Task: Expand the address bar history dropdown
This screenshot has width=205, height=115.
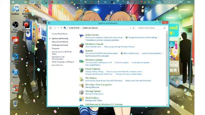Action: click(130, 28)
